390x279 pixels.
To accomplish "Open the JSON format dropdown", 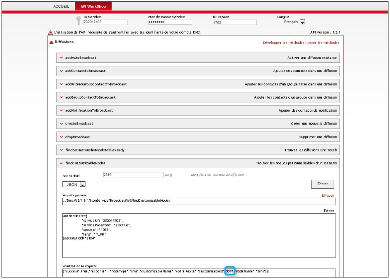I will point(83,184).
